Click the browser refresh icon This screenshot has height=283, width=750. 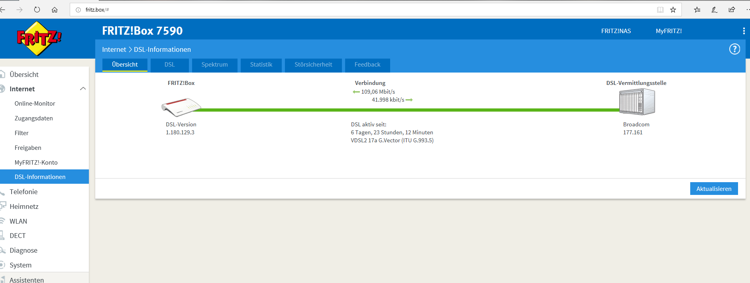click(x=37, y=10)
